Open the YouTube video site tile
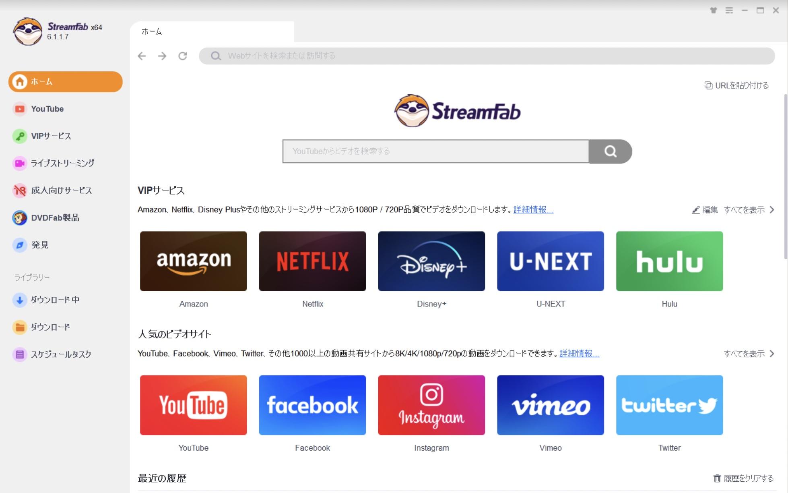This screenshot has height=493, width=788. click(x=194, y=405)
